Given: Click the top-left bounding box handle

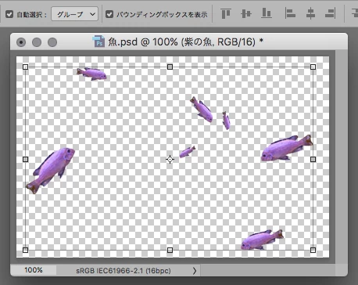Looking at the screenshot, I should [x=25, y=67].
